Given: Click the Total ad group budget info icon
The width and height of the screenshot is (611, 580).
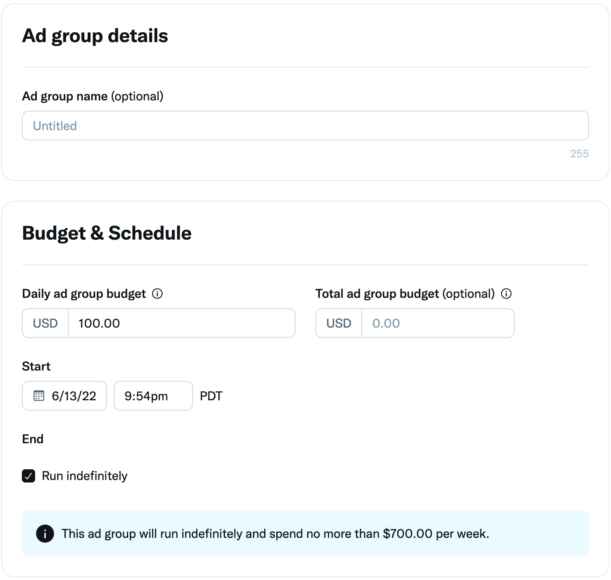Looking at the screenshot, I should pos(506,294).
